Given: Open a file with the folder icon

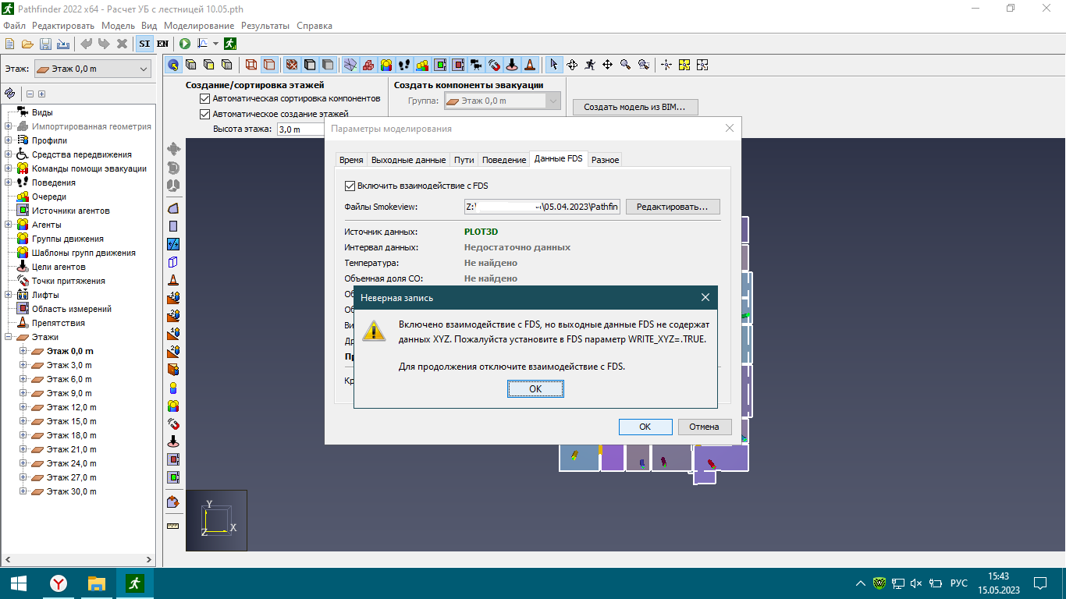Looking at the screenshot, I should tap(27, 44).
